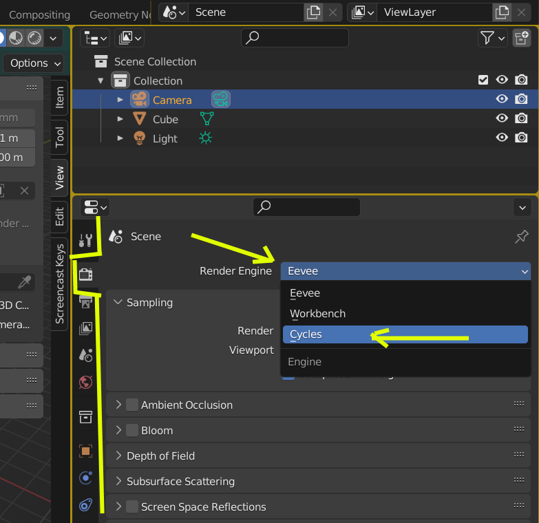Open the Edit sidebar tab

(59, 216)
